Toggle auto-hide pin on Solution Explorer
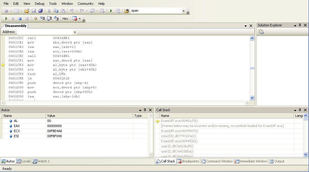The height and width of the screenshot is (172, 309). coord(300,25)
